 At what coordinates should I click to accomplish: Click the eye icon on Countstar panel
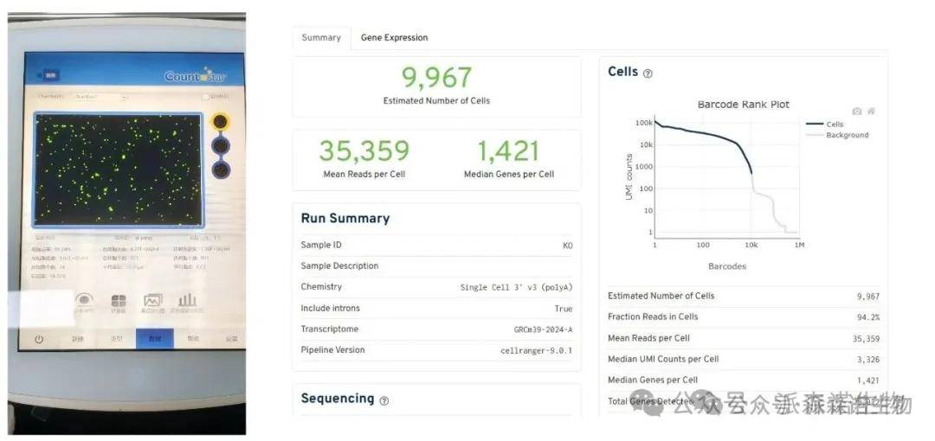click(84, 300)
